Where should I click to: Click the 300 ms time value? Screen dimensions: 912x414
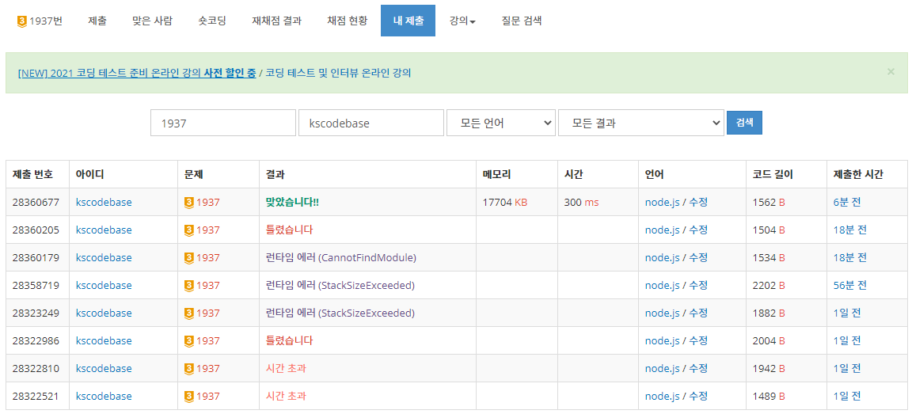pos(581,203)
